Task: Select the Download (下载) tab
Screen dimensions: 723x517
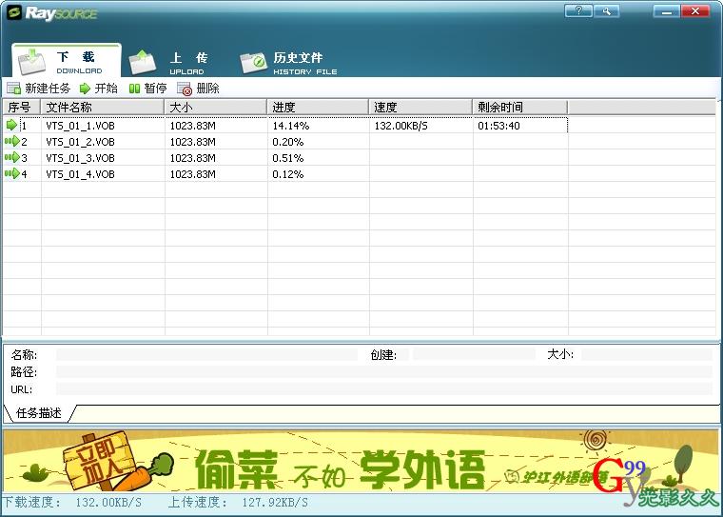Action: (x=65, y=62)
